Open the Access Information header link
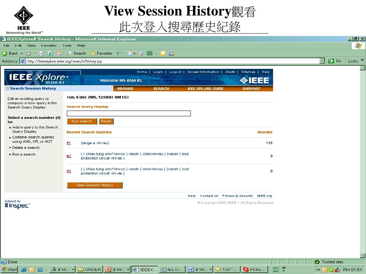This screenshot has width=366, height=274. point(203,72)
